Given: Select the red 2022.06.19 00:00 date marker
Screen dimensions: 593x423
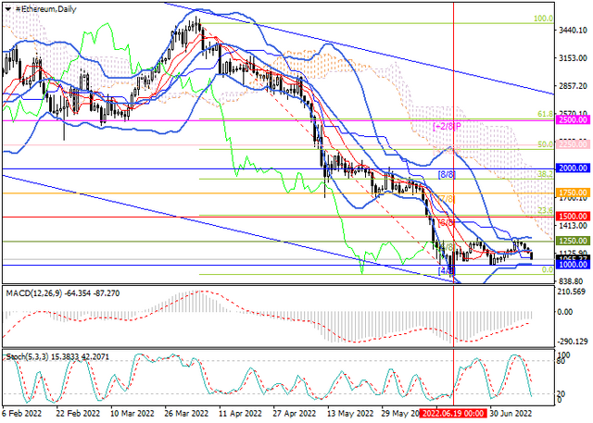Looking at the screenshot, I should tap(454, 413).
